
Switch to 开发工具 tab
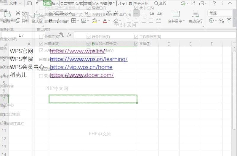tap(125, 3)
